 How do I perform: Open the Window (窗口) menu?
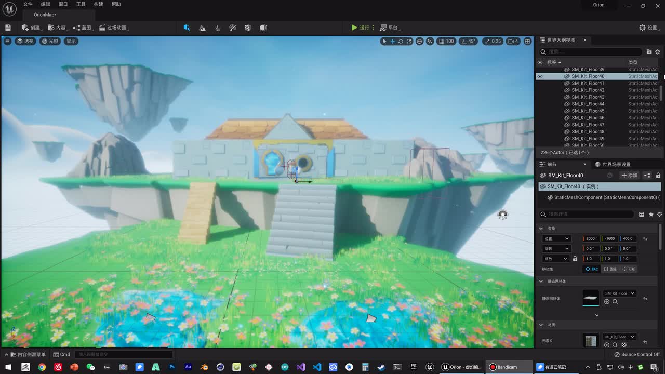click(63, 4)
